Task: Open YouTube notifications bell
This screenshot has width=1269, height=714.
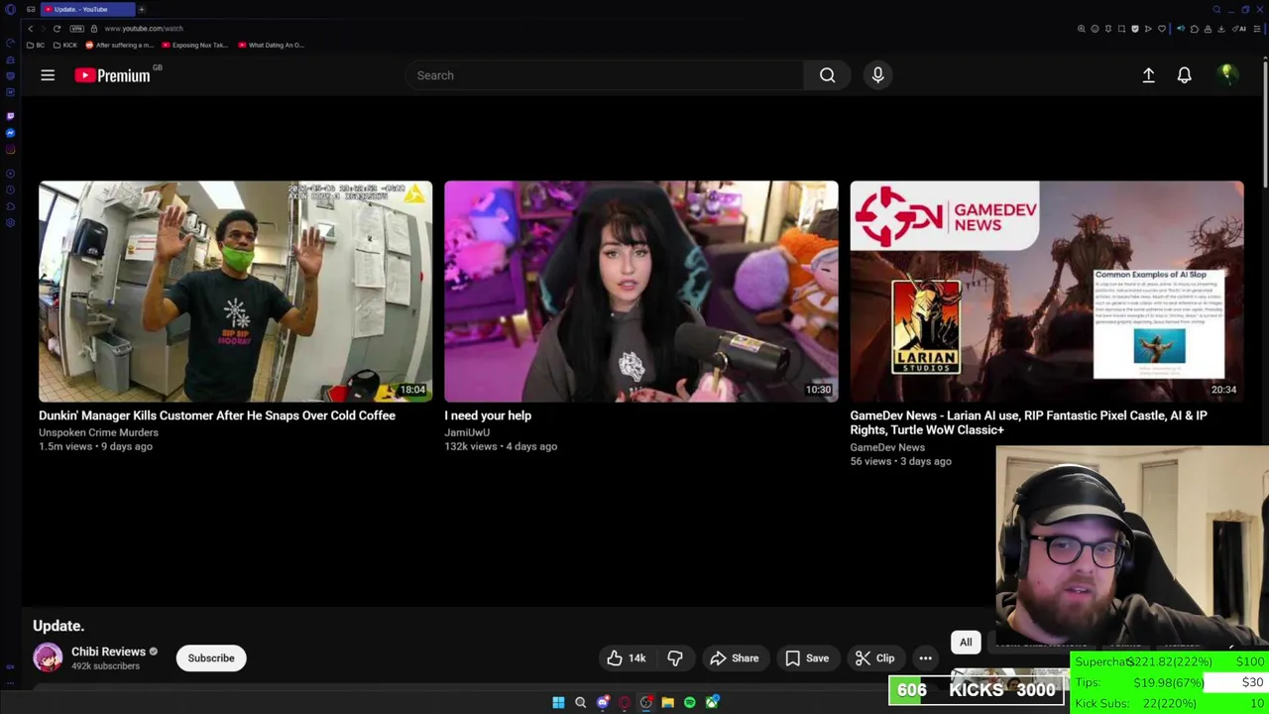Action: point(1184,75)
